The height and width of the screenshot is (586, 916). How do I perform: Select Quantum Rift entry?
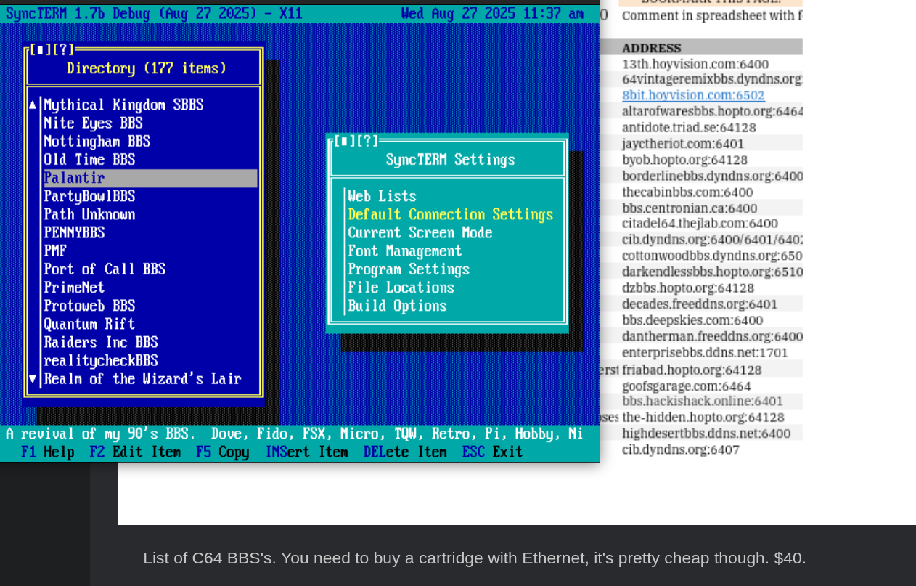coord(89,325)
